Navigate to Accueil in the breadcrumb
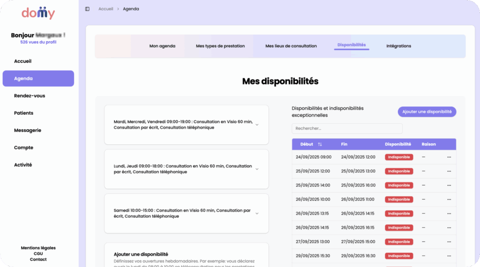This screenshot has height=267, width=480. click(105, 9)
